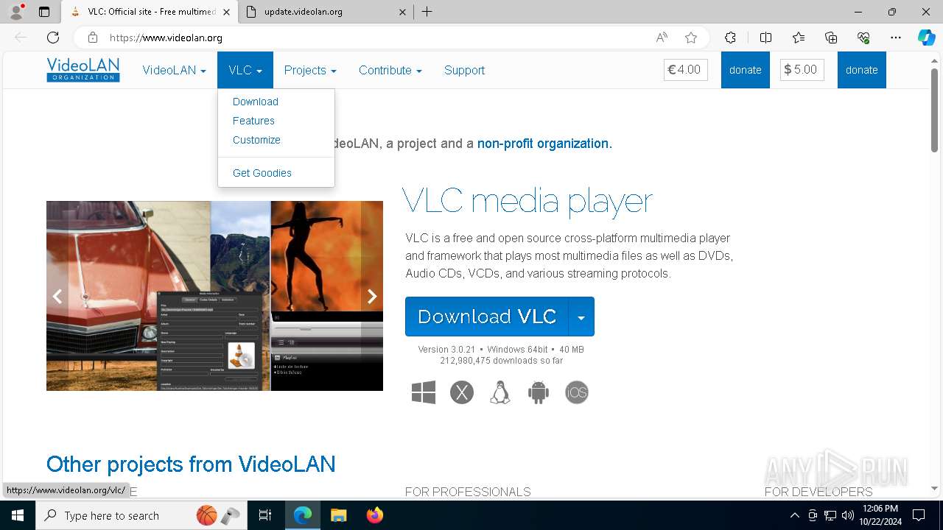Show hidden system tray icons

pos(794,515)
